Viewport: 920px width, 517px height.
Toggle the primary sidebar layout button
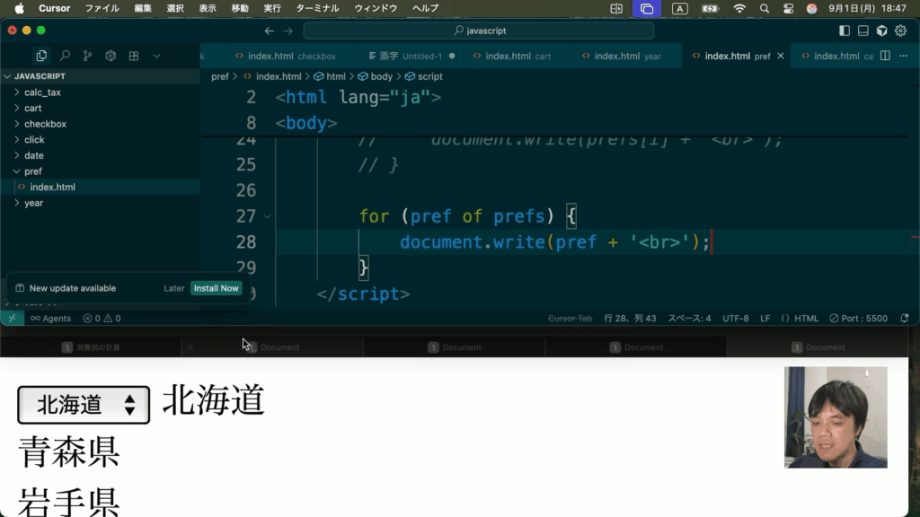click(844, 31)
